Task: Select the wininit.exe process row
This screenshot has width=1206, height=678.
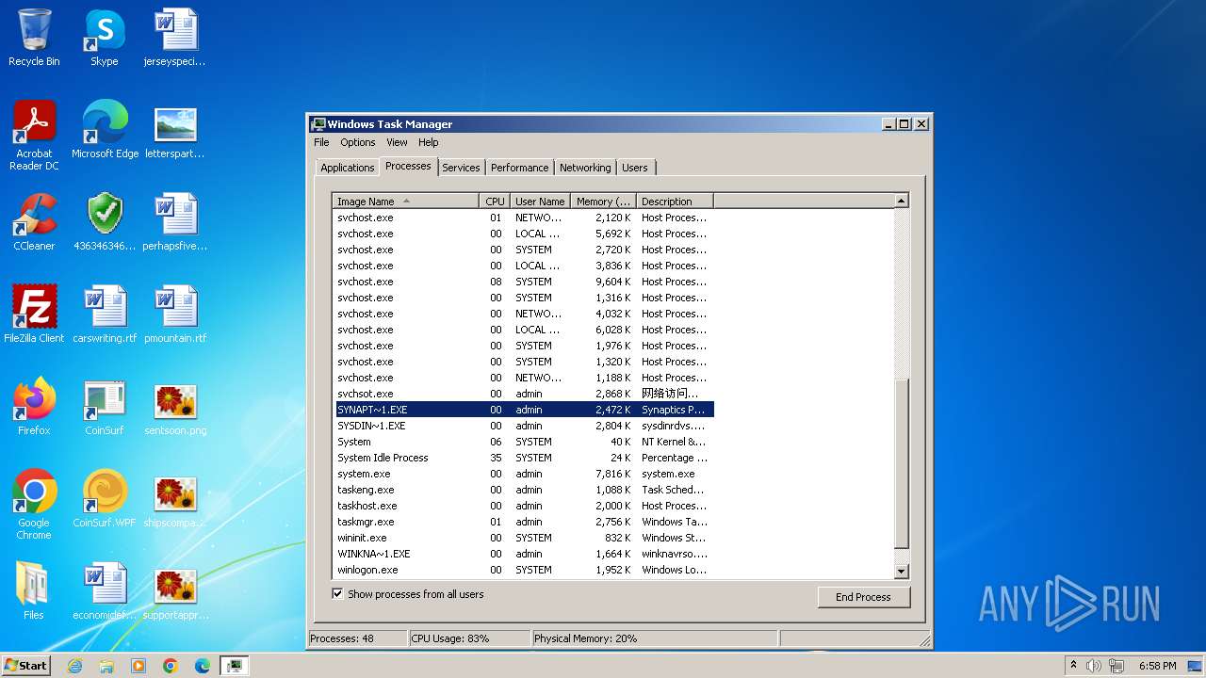Action: pyautogui.click(x=523, y=538)
